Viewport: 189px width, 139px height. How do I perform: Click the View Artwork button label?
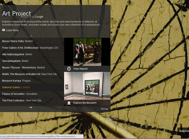tap(80, 69)
